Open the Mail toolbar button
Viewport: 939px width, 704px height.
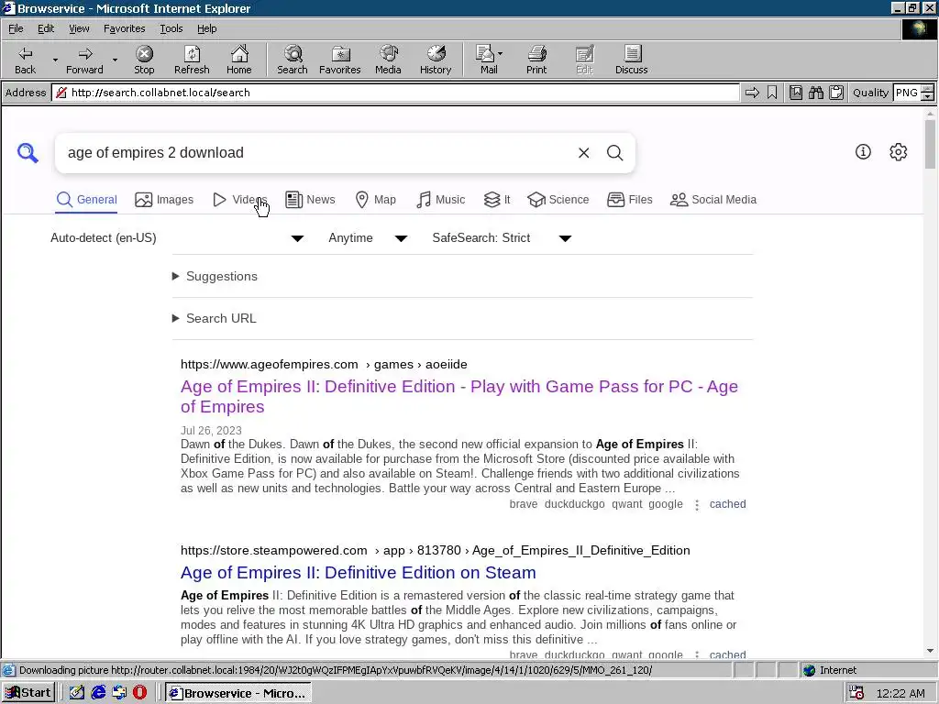click(488, 60)
